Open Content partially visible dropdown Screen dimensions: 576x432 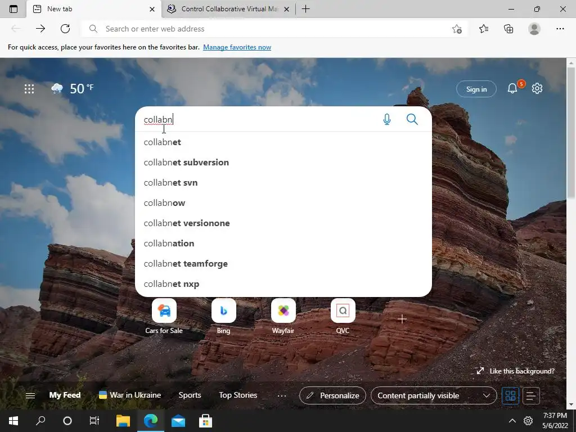coord(434,395)
